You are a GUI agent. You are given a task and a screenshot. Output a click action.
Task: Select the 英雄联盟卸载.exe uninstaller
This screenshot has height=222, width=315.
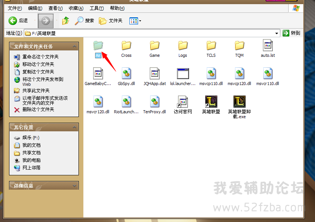[239, 107]
